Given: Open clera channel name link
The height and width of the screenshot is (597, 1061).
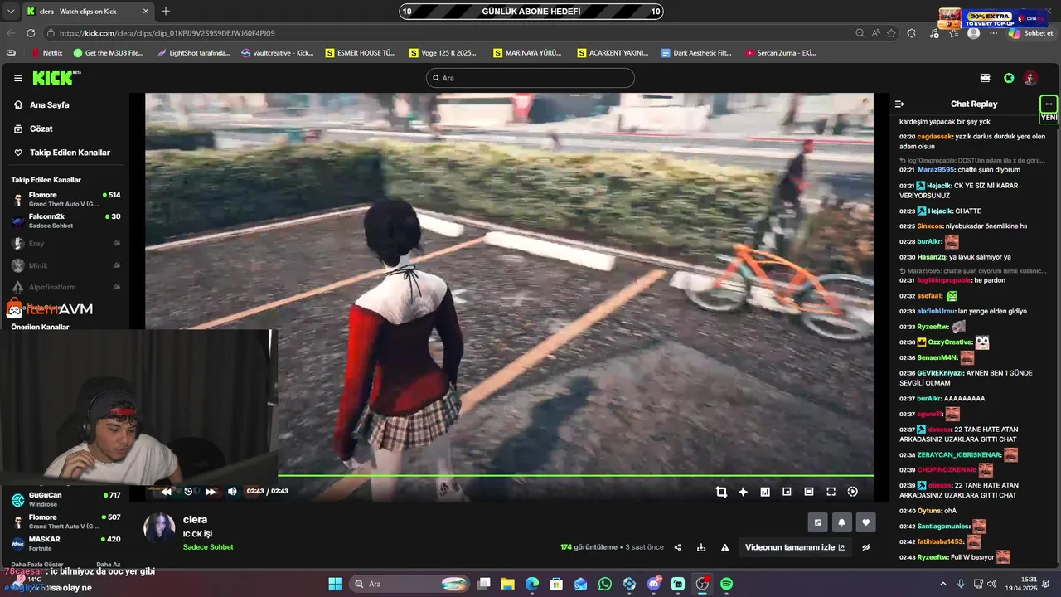Looking at the screenshot, I should click(x=195, y=520).
